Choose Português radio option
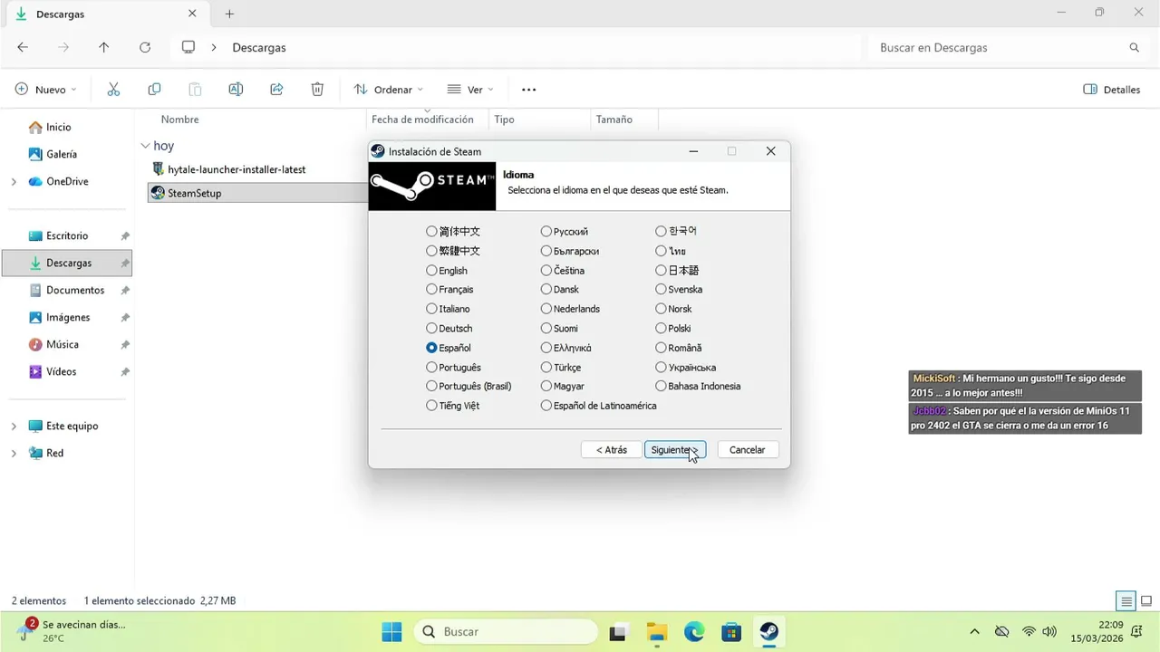Viewport: 1160px width, 652px height. point(431,368)
